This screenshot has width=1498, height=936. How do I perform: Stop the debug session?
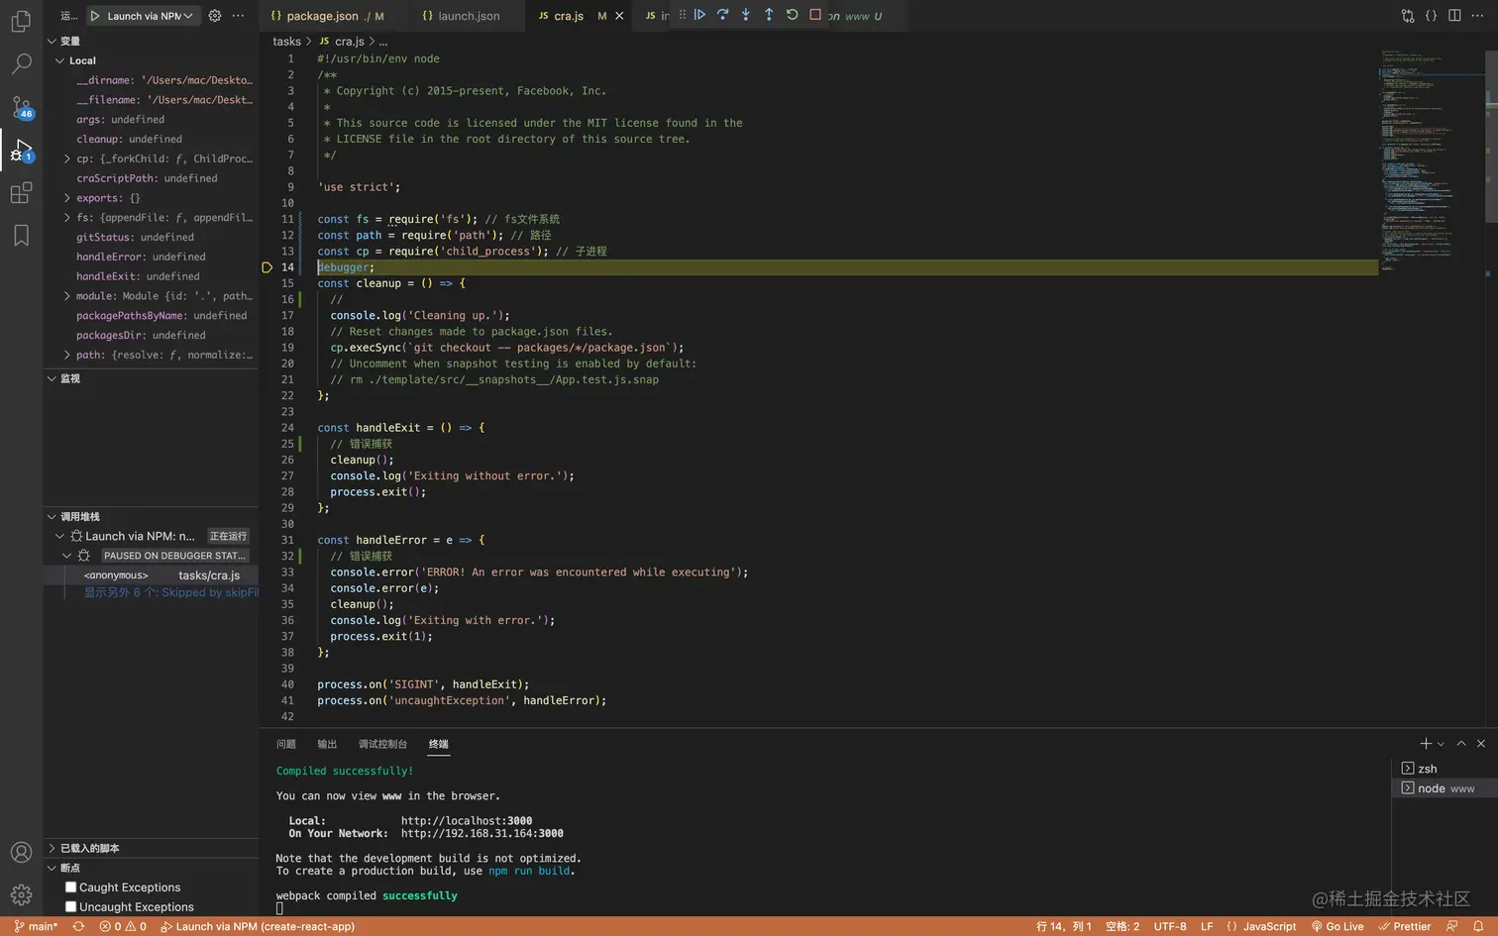(x=815, y=15)
